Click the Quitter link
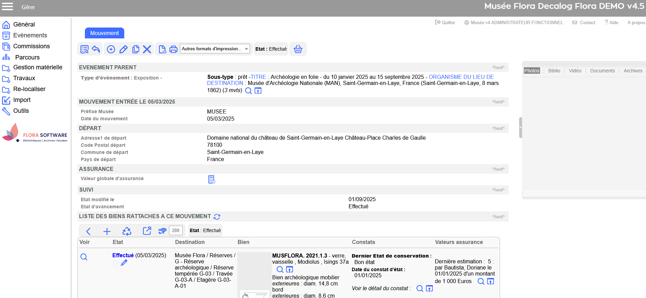 tap(445, 22)
